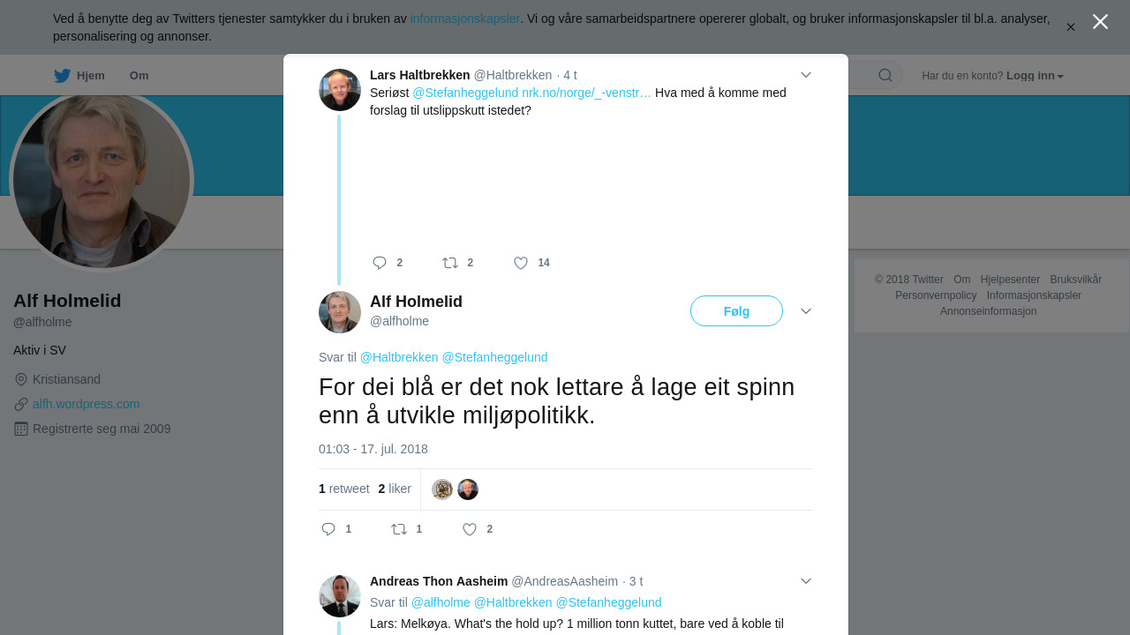The width and height of the screenshot is (1130, 635).
Task: Open the informasjonskapsler link in cookie banner
Action: coord(465,19)
